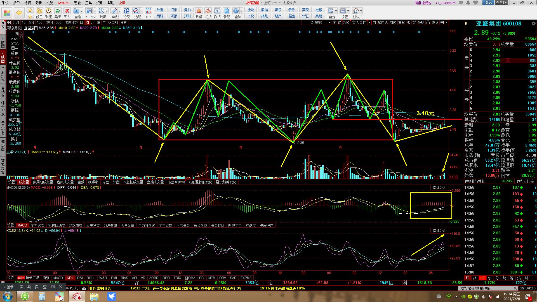This screenshot has width=537, height=302.
Task: Open the 龙虎 dragon-tiger list icon
Action: tap(208, 11)
